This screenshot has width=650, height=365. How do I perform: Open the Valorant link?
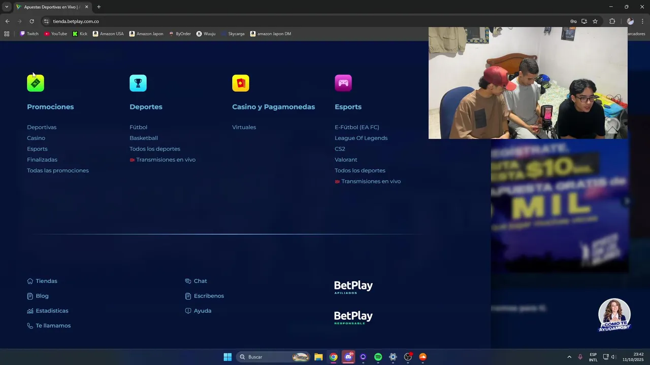coord(346,160)
